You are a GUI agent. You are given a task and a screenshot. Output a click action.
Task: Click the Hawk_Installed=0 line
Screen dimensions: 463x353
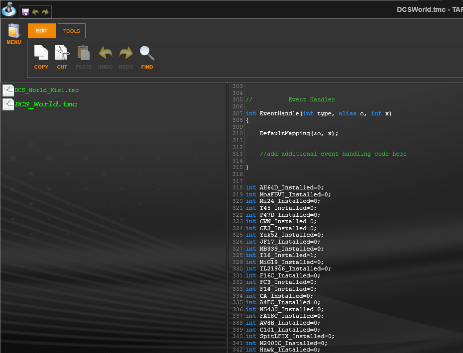[283, 350]
